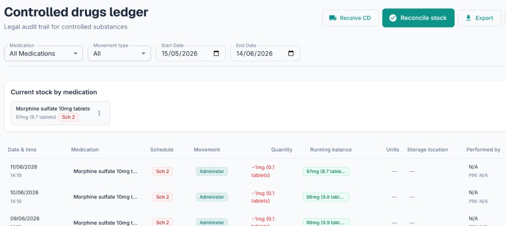Click Sch 2 badge in the 11/06/2026 row

(163, 171)
